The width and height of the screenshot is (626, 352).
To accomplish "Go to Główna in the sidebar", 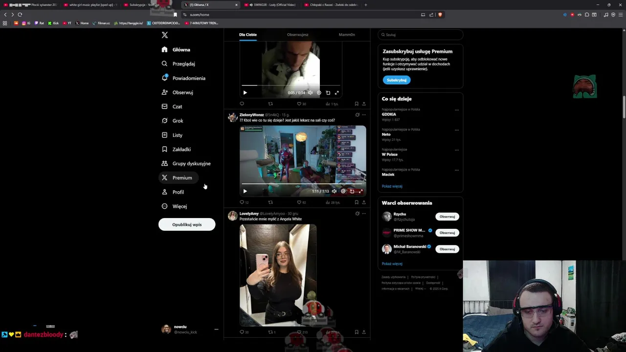I will (176, 49).
